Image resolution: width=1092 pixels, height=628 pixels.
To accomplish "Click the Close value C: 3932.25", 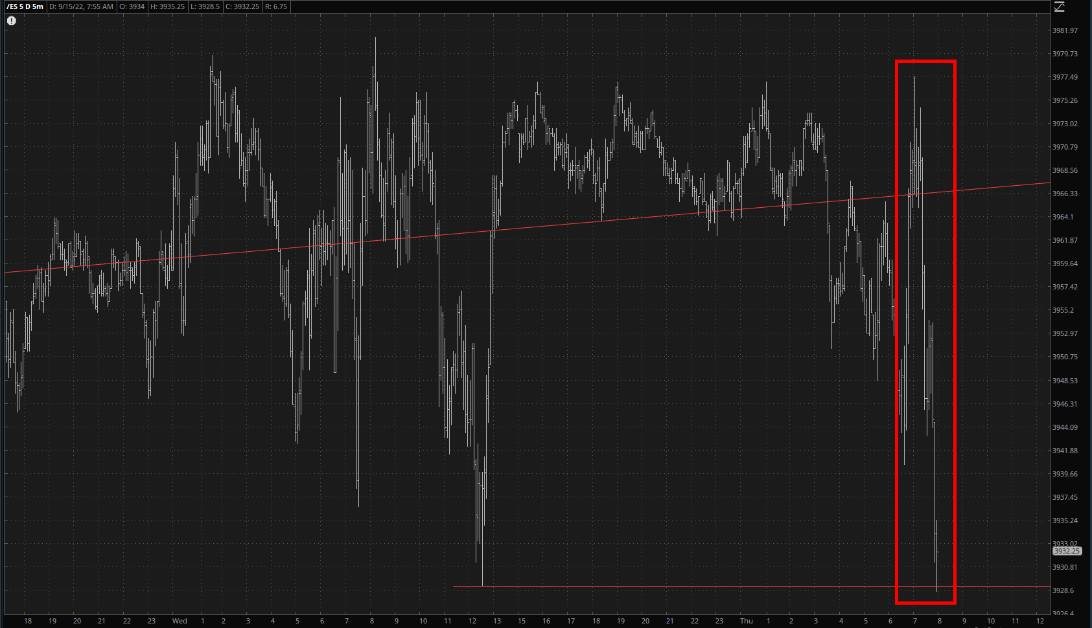I will coord(242,6).
